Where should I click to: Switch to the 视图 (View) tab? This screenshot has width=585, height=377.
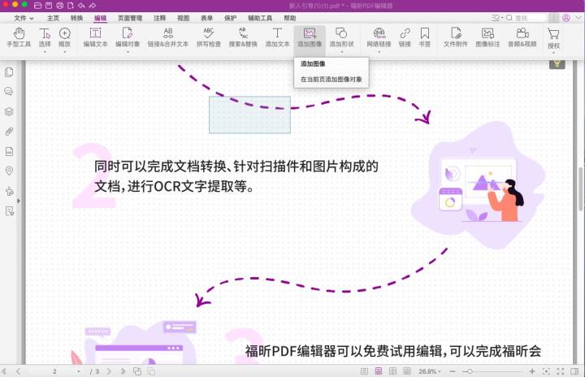click(x=183, y=18)
